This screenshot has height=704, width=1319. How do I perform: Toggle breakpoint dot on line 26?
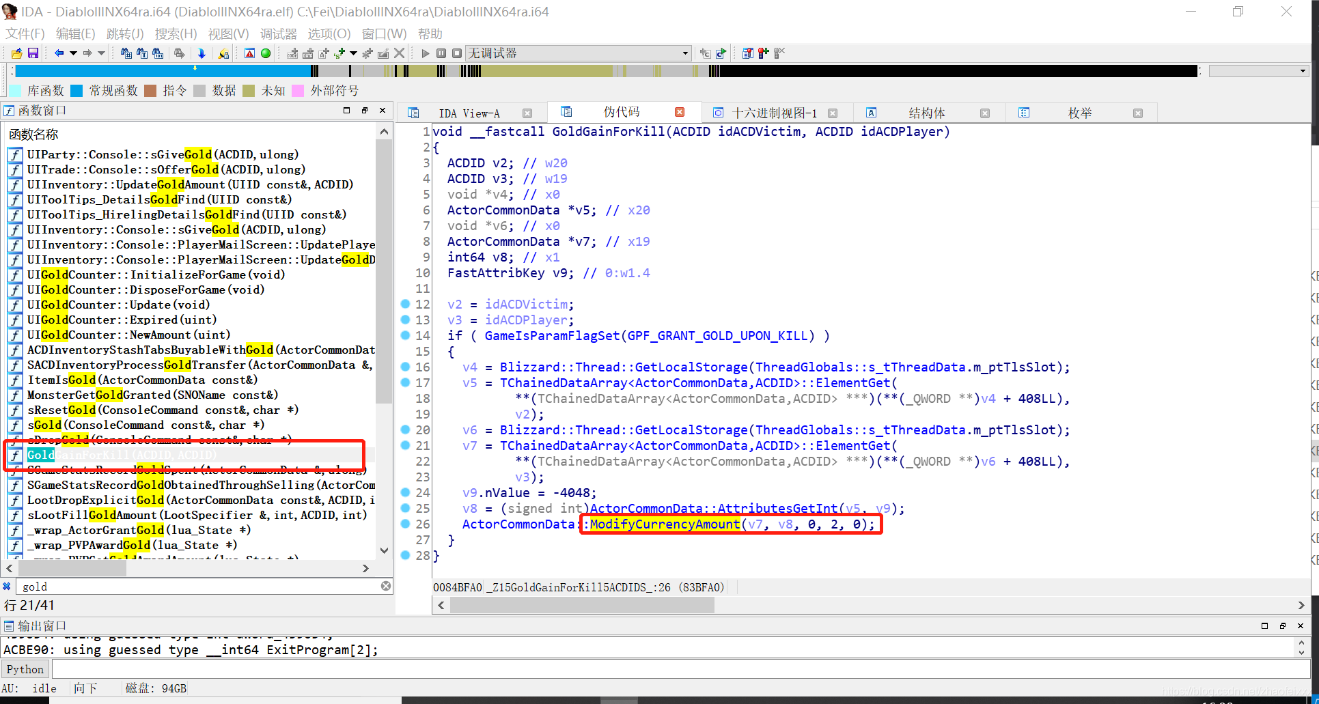pyautogui.click(x=405, y=524)
